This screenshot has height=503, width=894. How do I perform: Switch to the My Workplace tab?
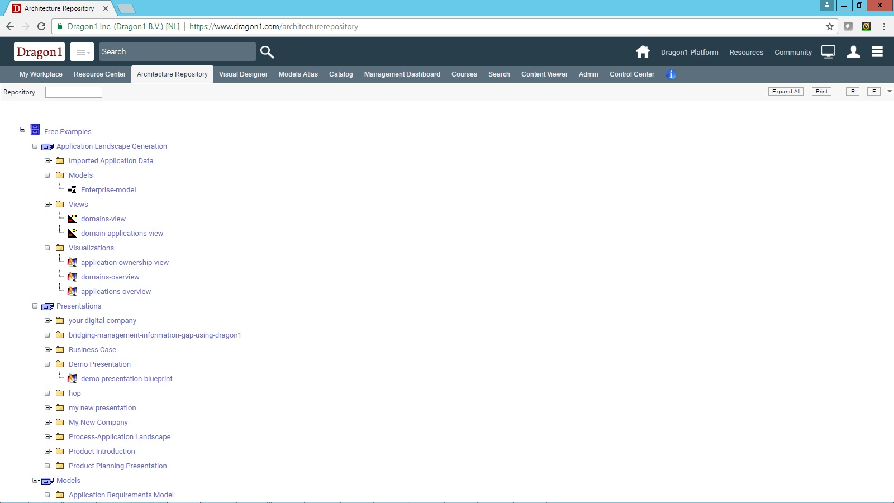(41, 74)
